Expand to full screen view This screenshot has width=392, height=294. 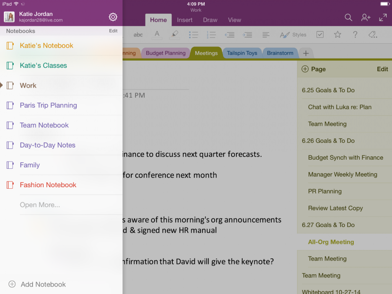pos(383,17)
